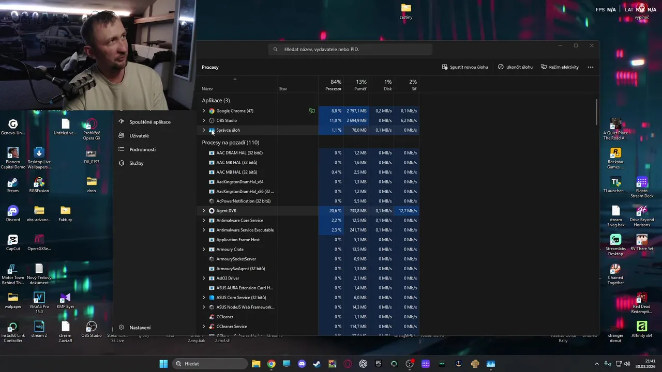Viewport: 662px width, 372px height.
Task: Select Chained Together desktop icon
Action: [x=615, y=274]
